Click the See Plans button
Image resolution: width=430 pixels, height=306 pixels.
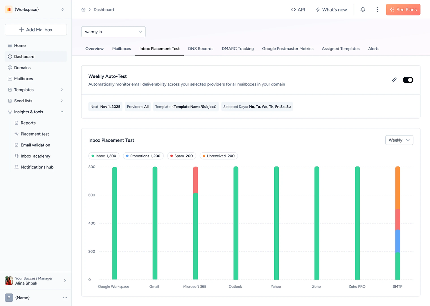pyautogui.click(x=403, y=10)
